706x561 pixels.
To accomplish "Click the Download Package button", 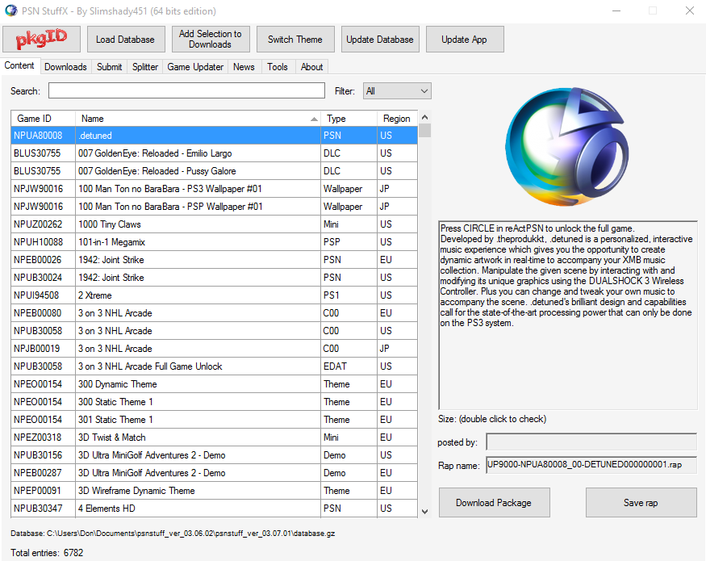I will point(494,502).
